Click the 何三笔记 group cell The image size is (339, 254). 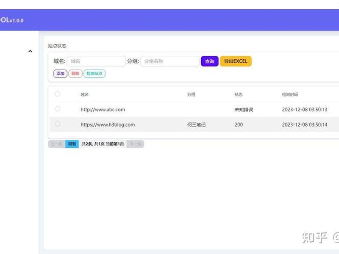[196, 124]
